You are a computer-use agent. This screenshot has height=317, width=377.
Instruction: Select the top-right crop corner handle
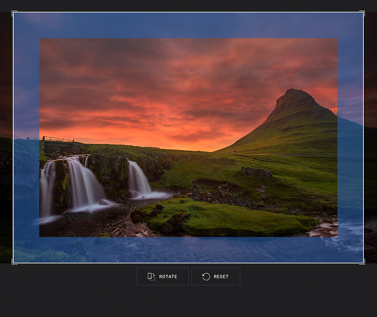click(362, 13)
